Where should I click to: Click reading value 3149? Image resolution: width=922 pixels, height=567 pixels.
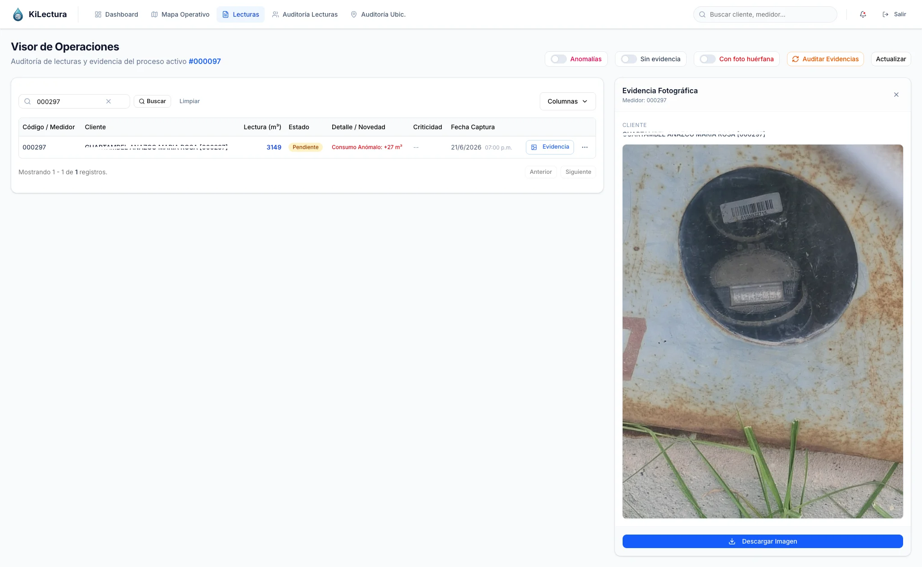click(274, 147)
